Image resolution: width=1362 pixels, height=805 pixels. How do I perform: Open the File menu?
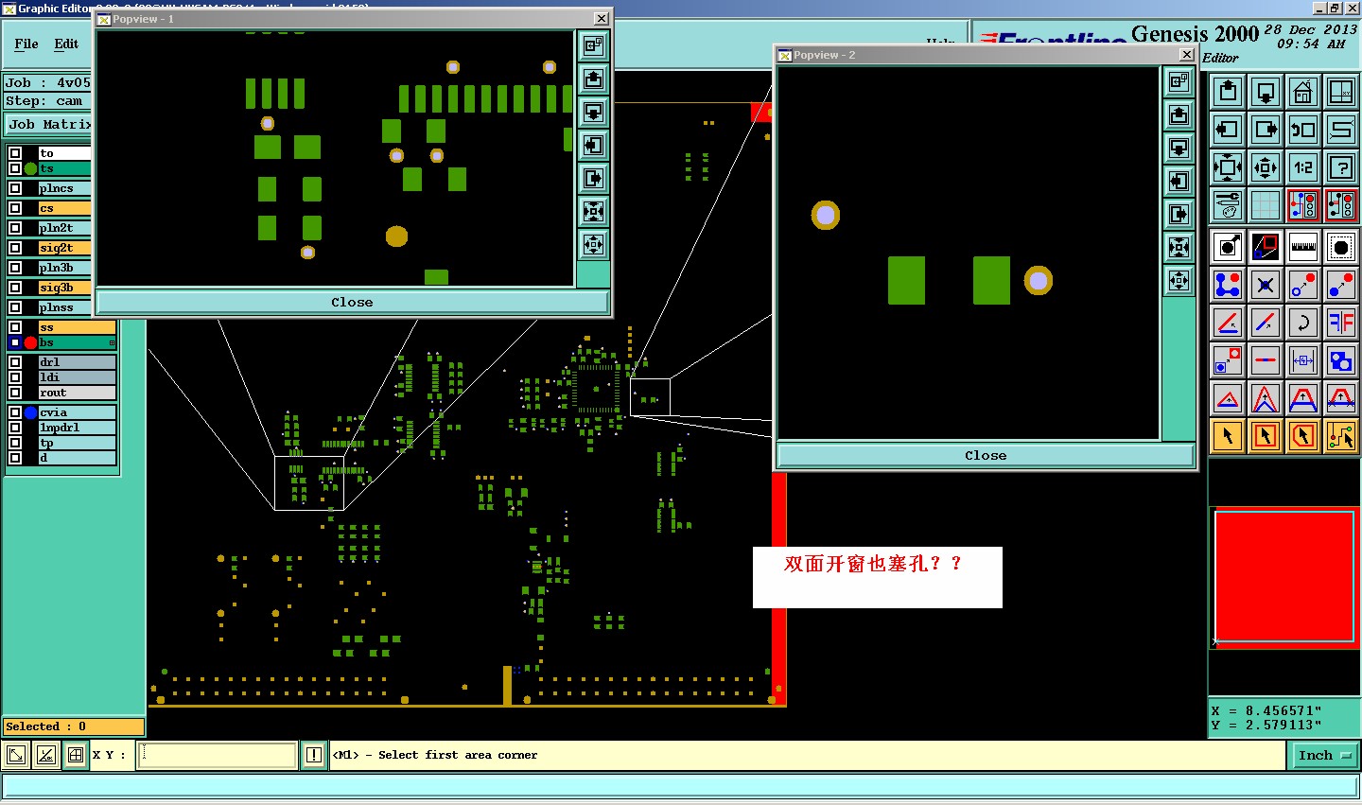pyautogui.click(x=26, y=44)
